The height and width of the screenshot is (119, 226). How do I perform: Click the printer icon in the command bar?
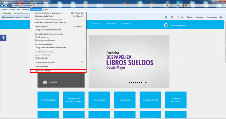coord(182,17)
